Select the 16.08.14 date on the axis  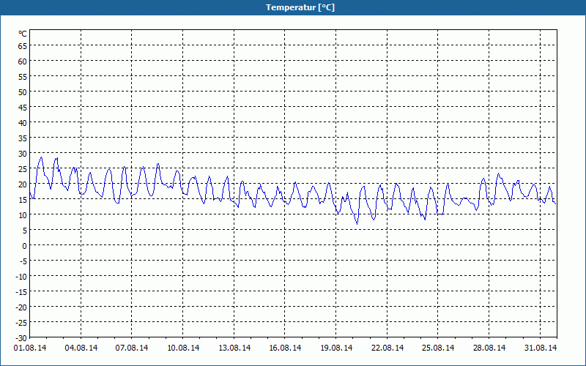coord(285,348)
